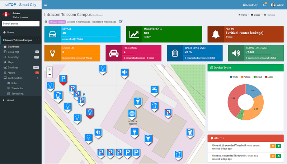The image size is (287, 164).
Task: Toggle the hamburger sidebar menu
Action: [x=46, y=5]
